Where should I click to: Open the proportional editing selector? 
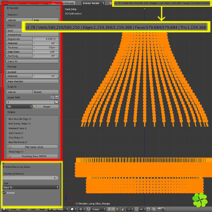click(x=130, y=209)
